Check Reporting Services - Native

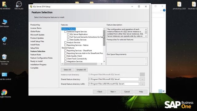(x=65, y=45)
